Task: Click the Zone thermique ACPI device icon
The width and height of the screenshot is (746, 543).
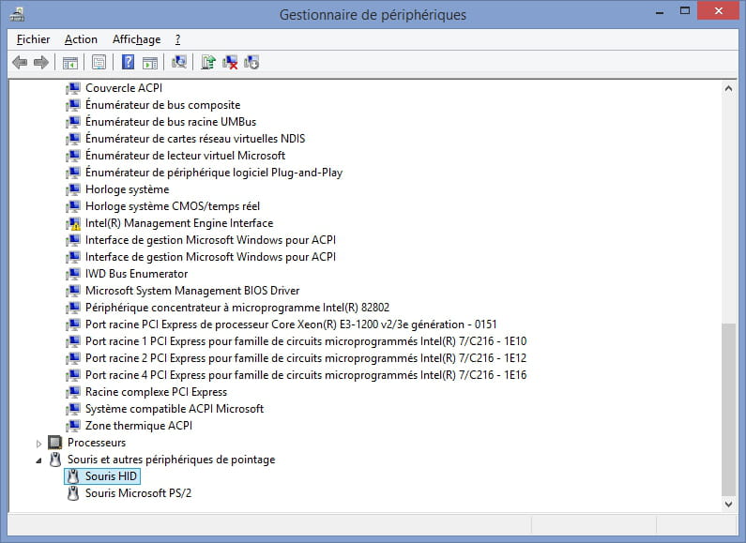Action: 73,426
